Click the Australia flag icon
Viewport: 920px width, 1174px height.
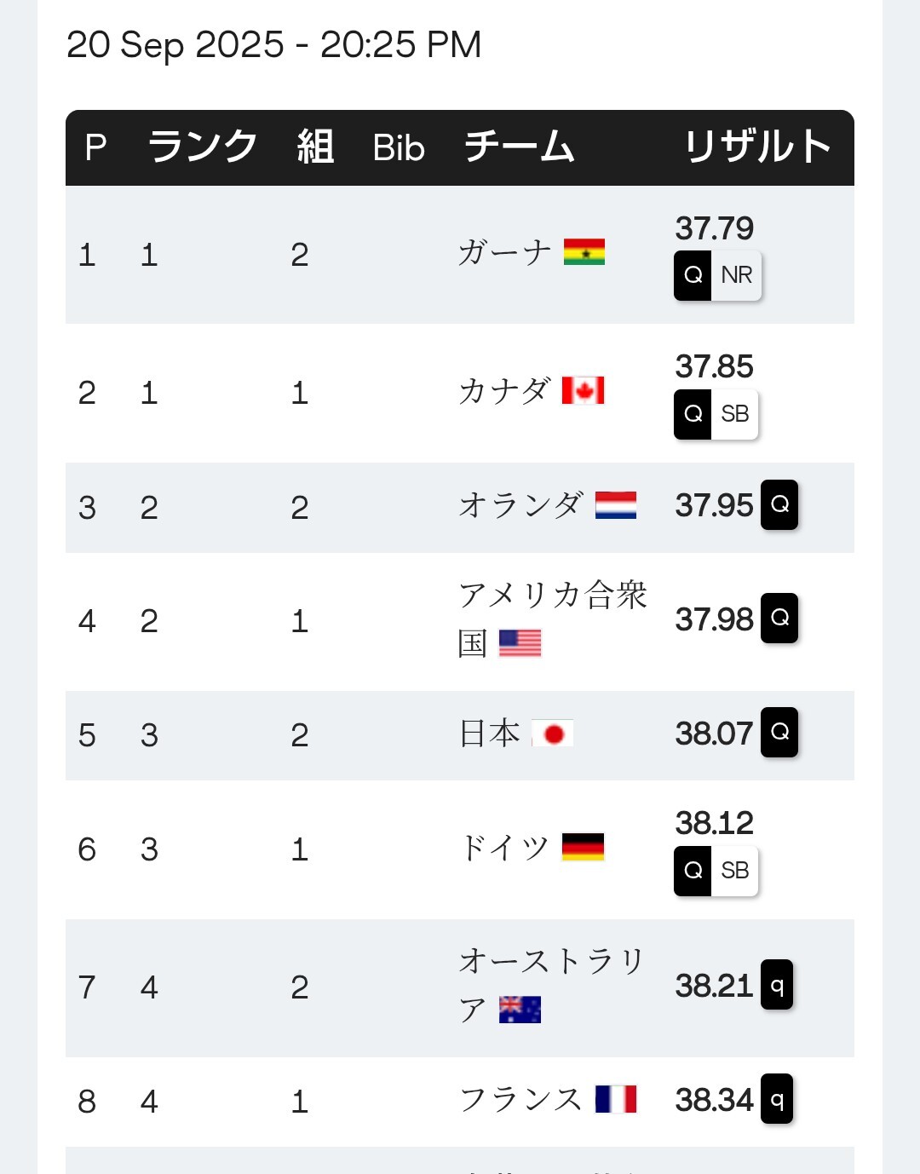point(520,1010)
